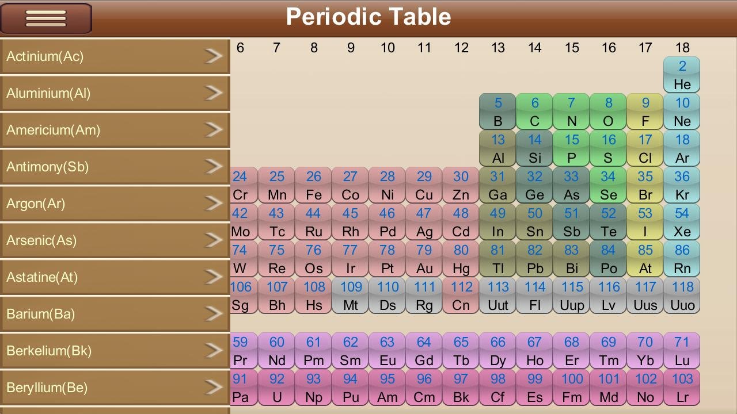Select the Phosphorus (P) element tile
This screenshot has width=737, height=414.
pos(571,148)
